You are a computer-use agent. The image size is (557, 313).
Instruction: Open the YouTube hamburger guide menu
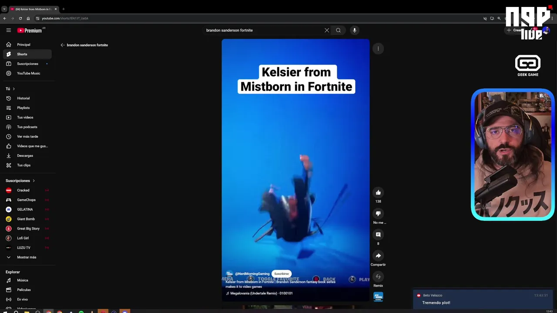point(8,30)
